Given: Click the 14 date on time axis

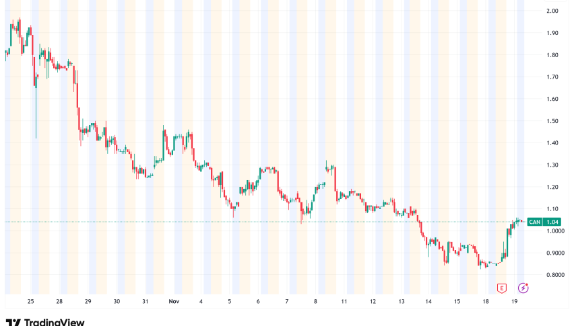Looking at the screenshot, I should (429, 302).
